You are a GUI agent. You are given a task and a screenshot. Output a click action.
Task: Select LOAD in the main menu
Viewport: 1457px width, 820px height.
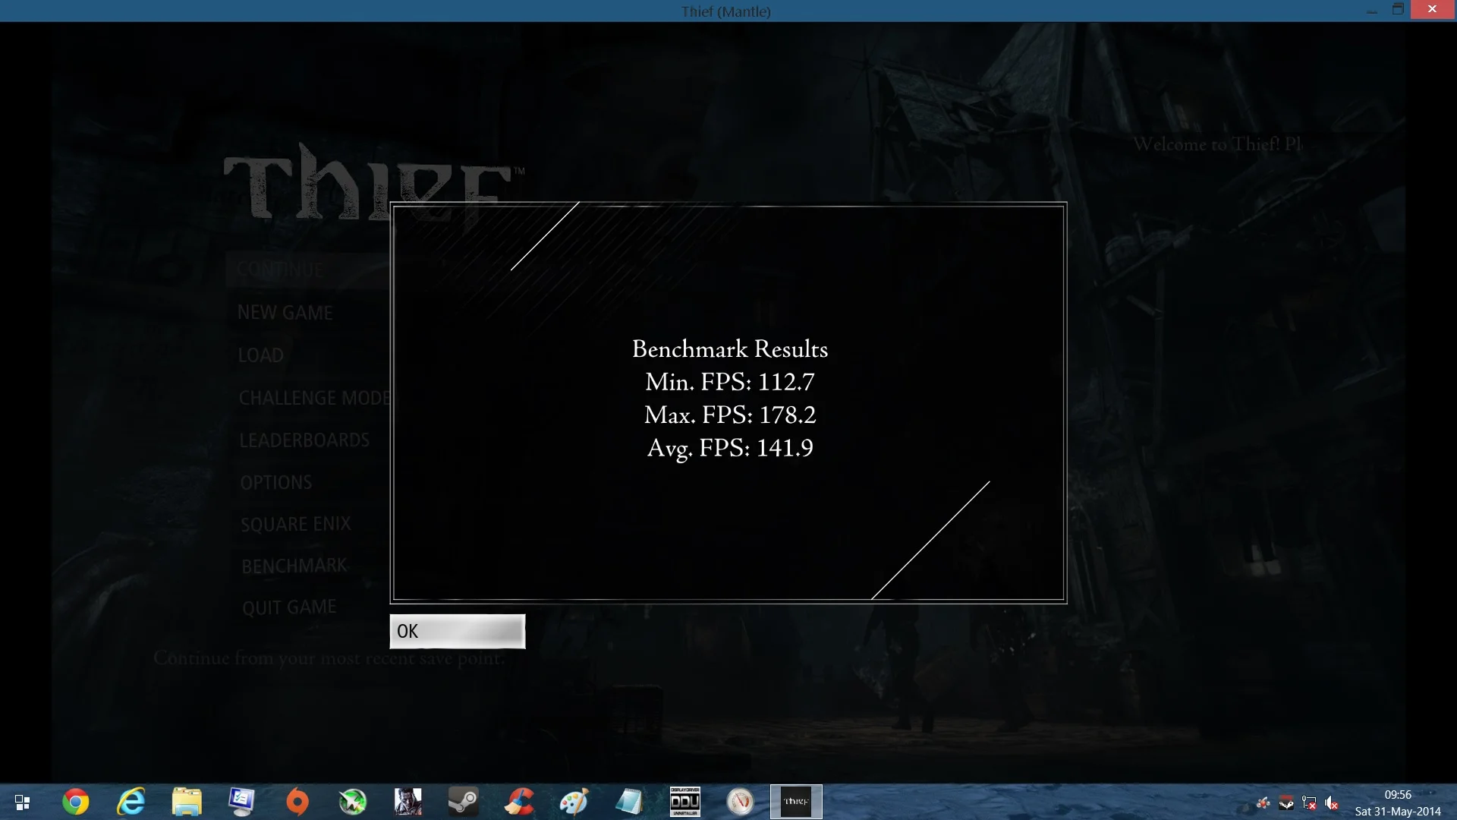[x=261, y=355]
